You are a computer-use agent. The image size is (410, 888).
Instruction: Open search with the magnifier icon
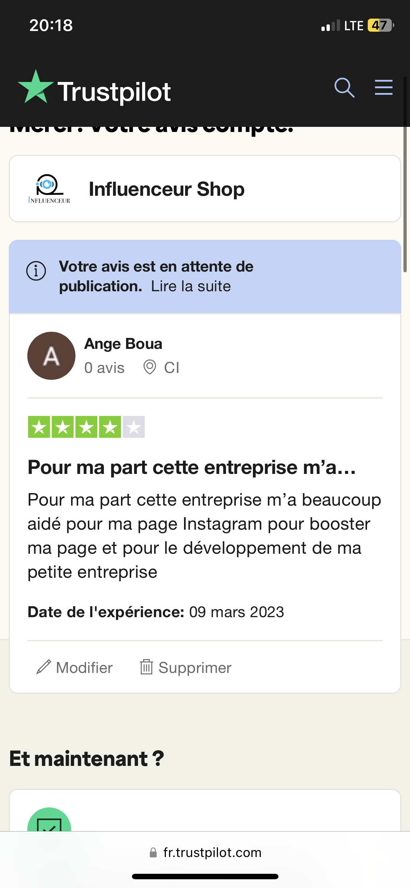point(344,88)
